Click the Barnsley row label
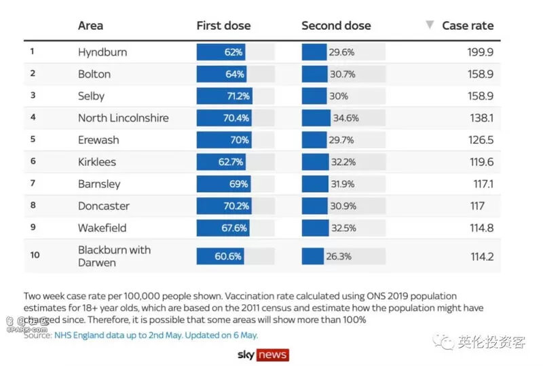The height and width of the screenshot is (366, 543). [99, 184]
